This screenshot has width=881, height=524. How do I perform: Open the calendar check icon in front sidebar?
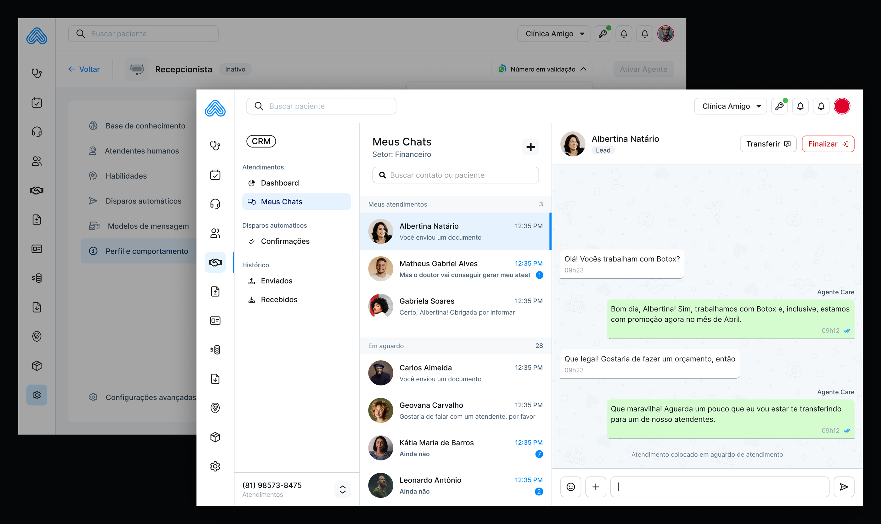[215, 175]
